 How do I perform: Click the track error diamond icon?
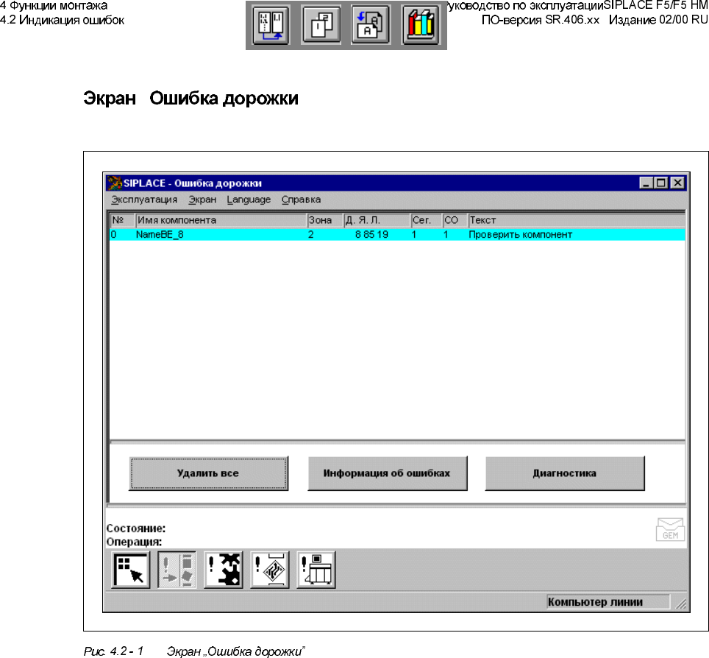[269, 570]
